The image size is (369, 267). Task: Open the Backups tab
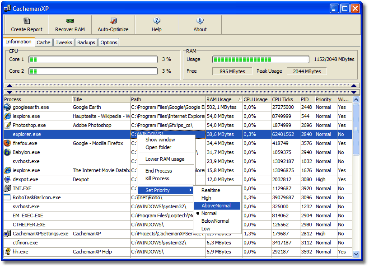click(x=86, y=42)
